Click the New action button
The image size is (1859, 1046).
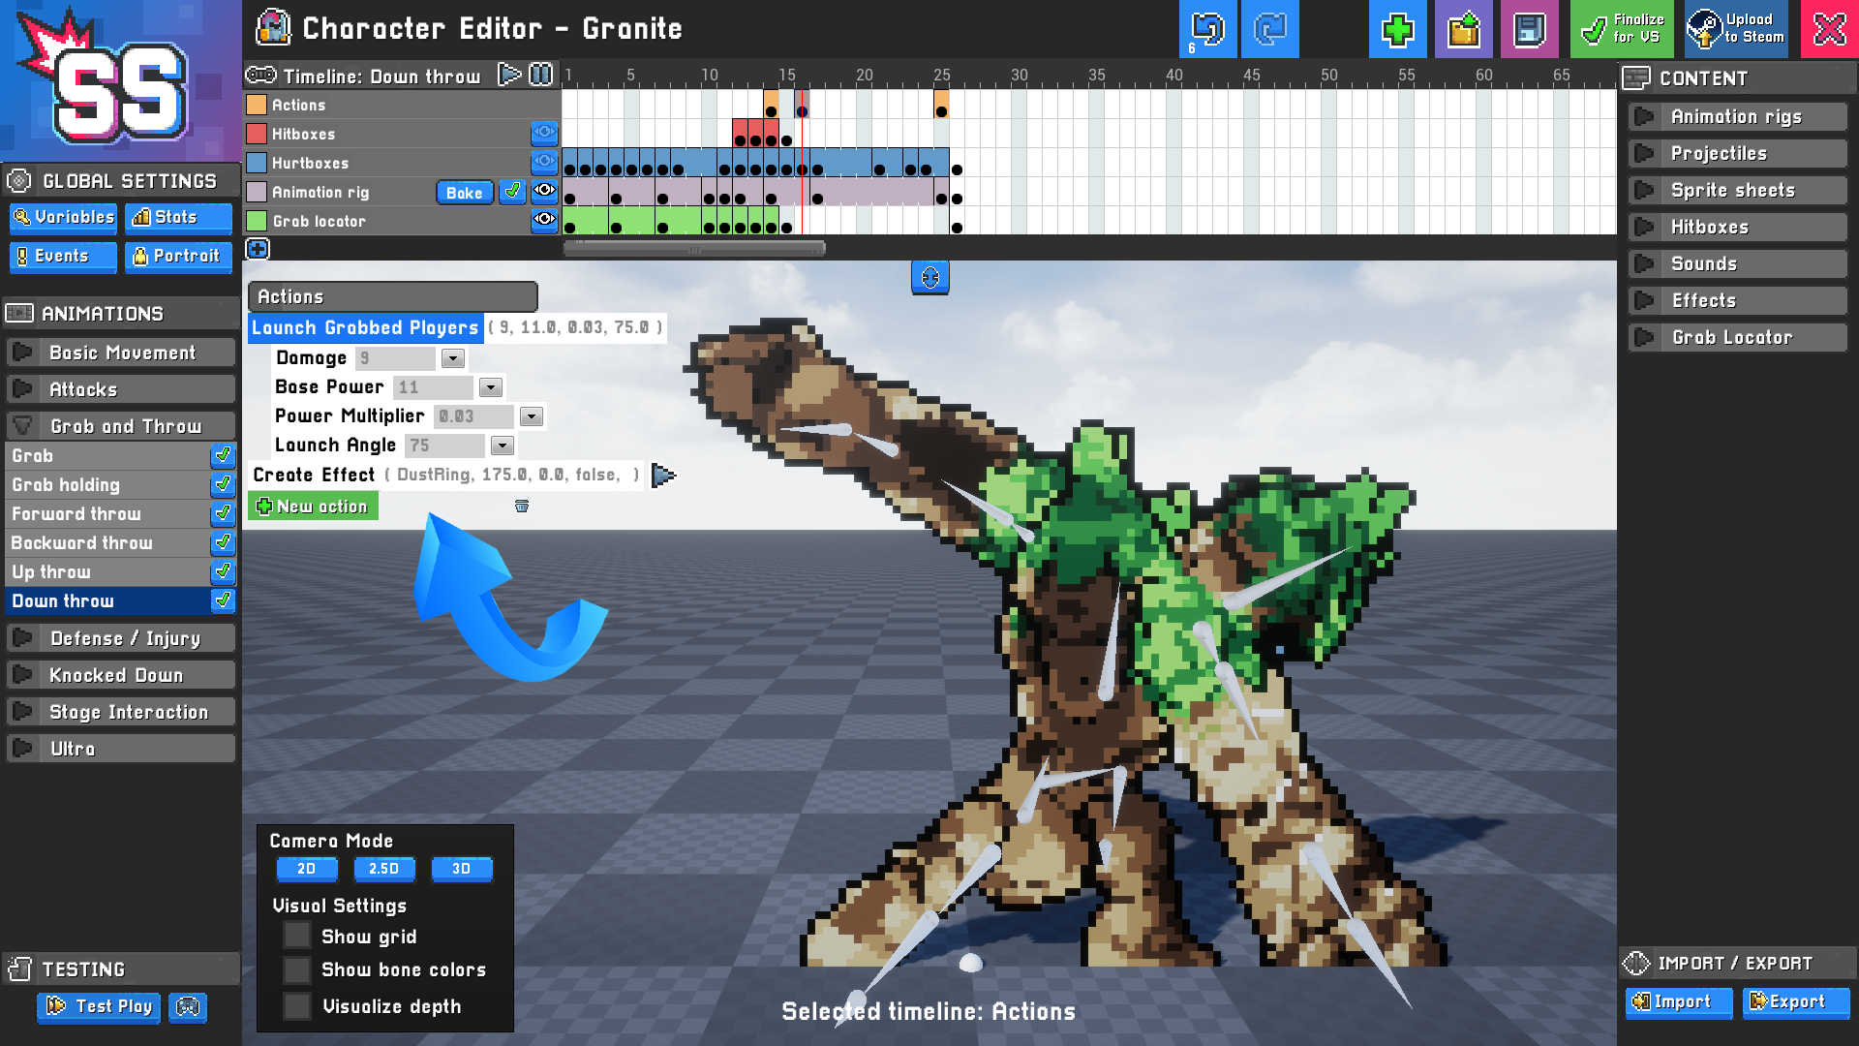pyautogui.click(x=313, y=506)
